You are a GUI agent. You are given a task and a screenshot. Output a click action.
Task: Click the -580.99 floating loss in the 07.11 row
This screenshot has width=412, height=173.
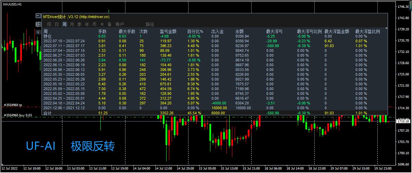[x=273, y=45]
